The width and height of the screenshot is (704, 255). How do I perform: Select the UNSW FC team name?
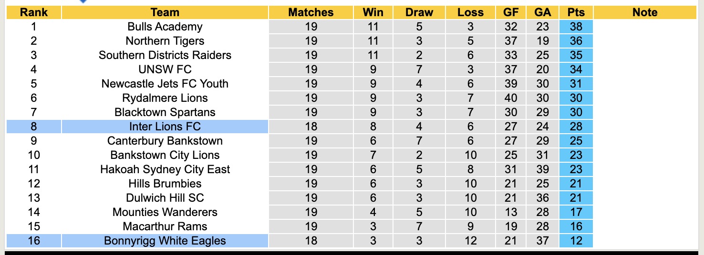coord(165,69)
